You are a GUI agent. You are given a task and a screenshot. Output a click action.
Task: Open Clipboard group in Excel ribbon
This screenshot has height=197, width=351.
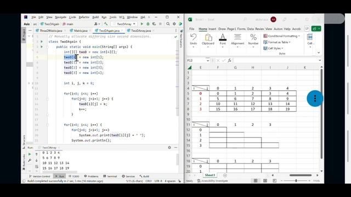click(208, 40)
